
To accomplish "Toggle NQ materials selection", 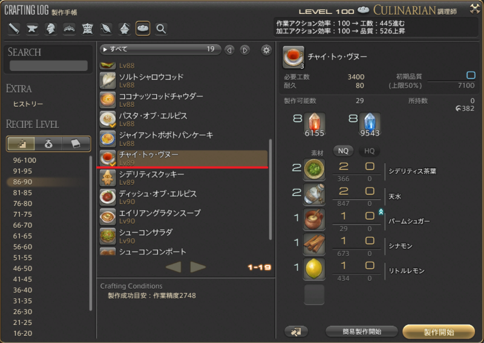I will (x=343, y=151).
